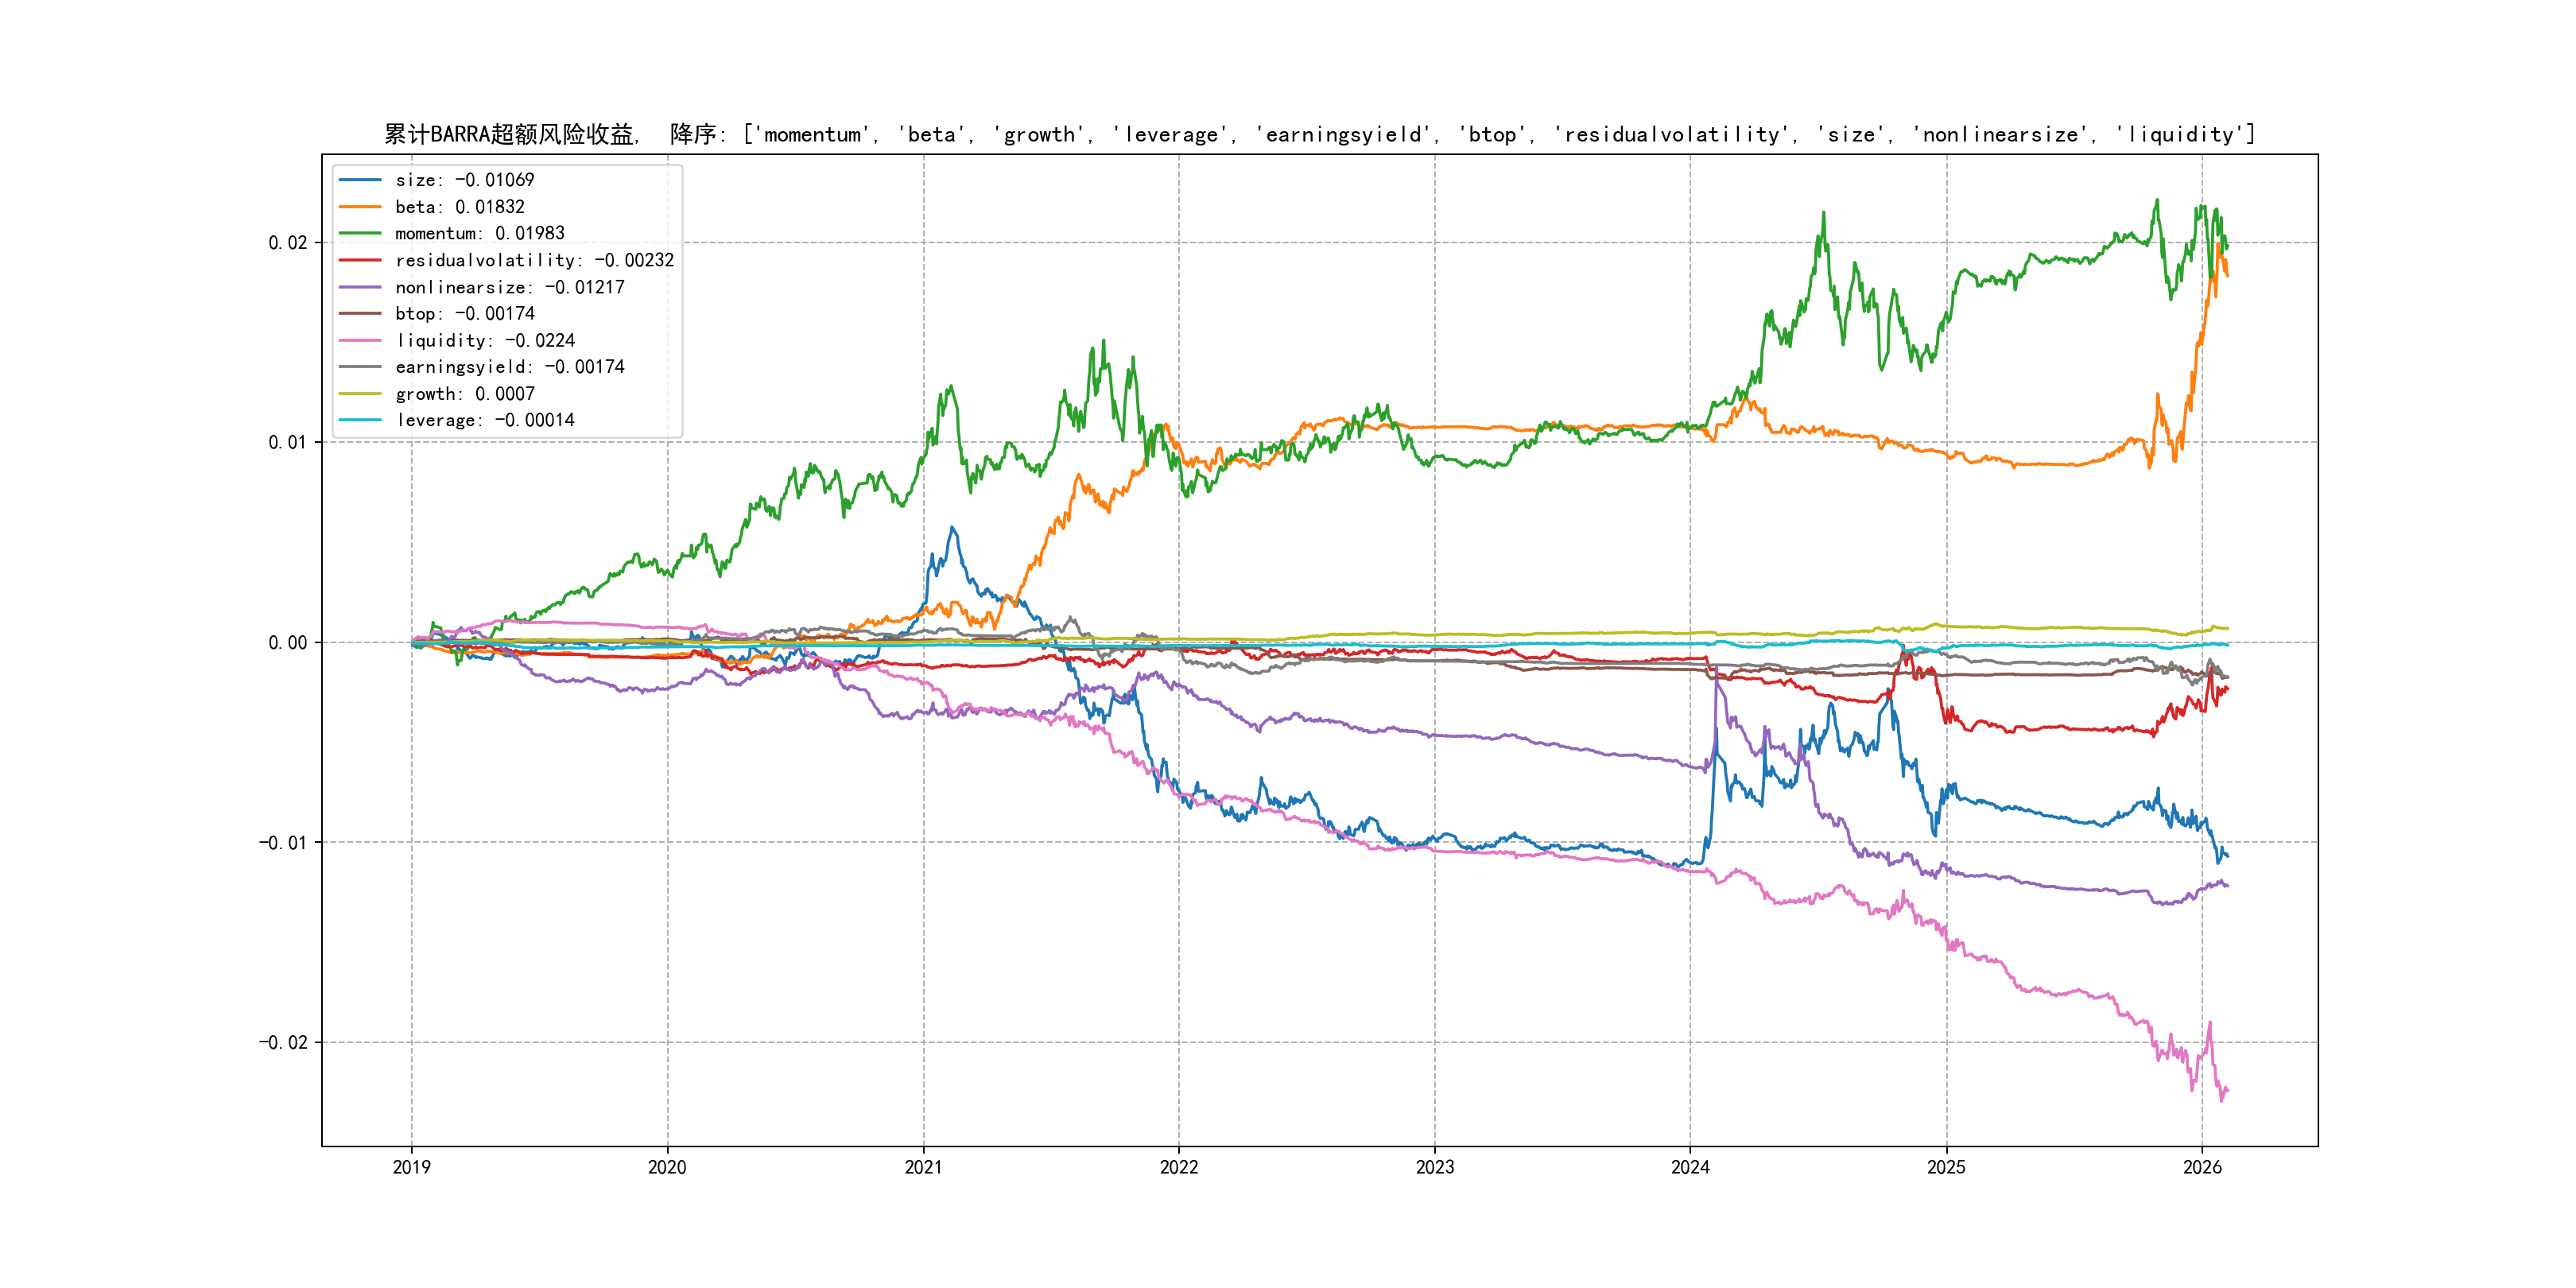Click the 2021 x-axis tick label
The image size is (2576, 1288).
click(x=923, y=1167)
